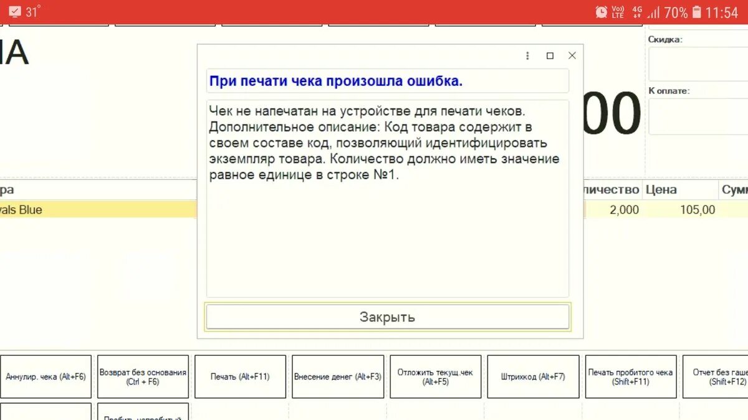
Task: Click the error description text box
Action: 387,198
